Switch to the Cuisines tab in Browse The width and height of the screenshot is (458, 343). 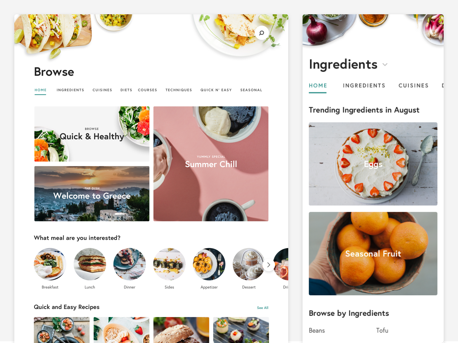[x=102, y=90]
